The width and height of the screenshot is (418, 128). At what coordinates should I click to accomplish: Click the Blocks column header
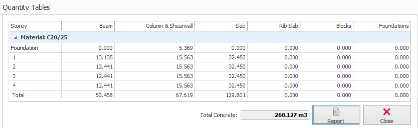[326, 26]
